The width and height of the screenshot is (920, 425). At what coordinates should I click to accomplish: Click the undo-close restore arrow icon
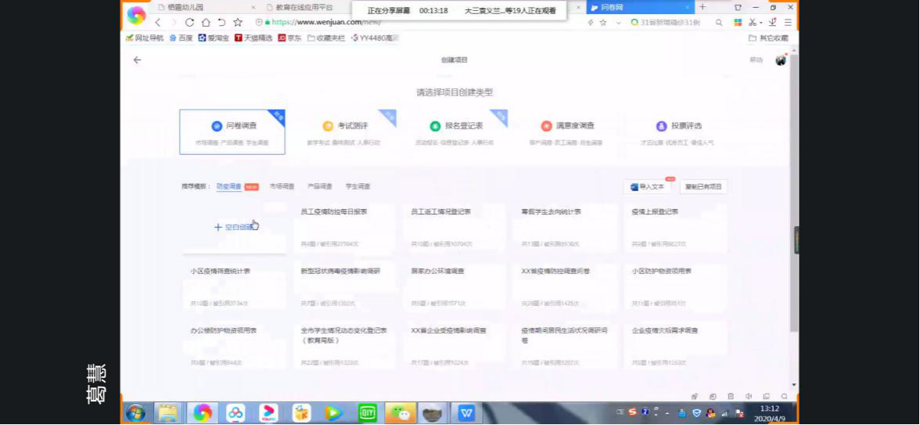(x=221, y=22)
